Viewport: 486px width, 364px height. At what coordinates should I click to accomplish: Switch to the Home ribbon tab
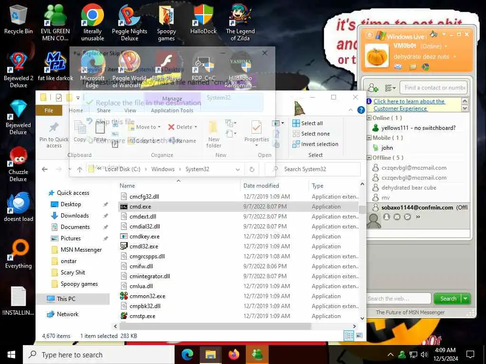[x=75, y=110]
